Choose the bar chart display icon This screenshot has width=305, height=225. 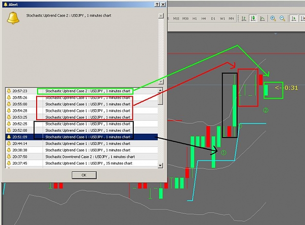[x=244, y=19]
